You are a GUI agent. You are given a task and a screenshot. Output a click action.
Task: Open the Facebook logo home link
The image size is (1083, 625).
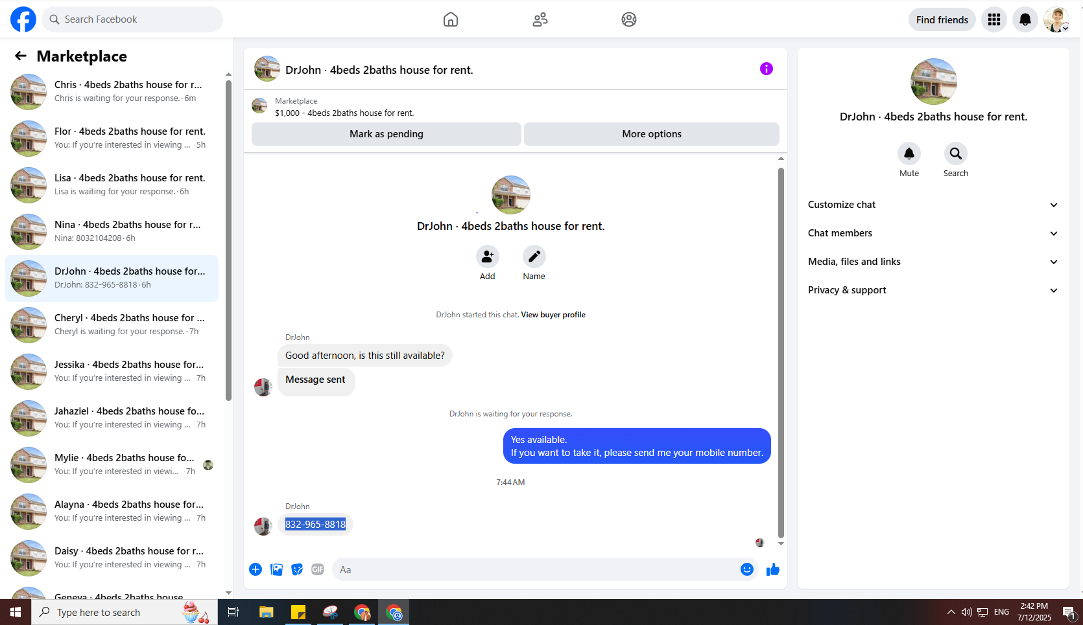[23, 19]
